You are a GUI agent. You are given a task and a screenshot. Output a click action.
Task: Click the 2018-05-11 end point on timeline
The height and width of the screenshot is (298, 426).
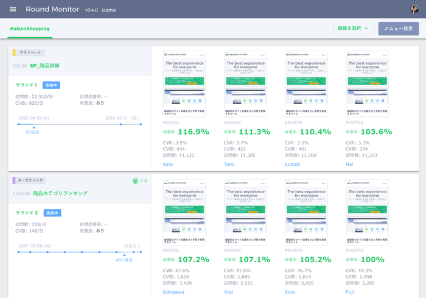[141, 124]
